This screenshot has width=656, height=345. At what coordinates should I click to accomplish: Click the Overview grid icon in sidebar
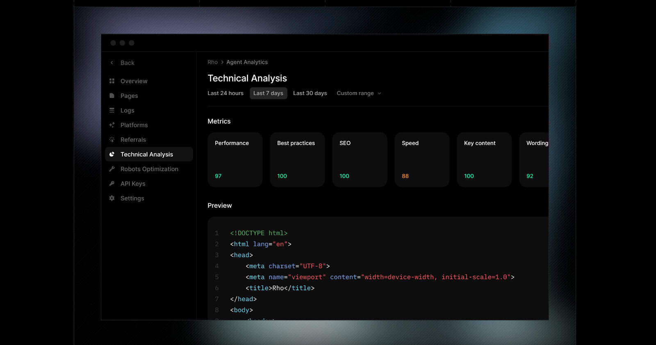coord(112,81)
